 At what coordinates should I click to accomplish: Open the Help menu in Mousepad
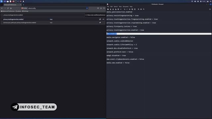pos(131,7)
